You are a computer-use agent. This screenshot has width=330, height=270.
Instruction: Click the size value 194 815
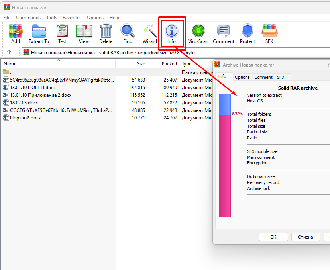(x=137, y=88)
